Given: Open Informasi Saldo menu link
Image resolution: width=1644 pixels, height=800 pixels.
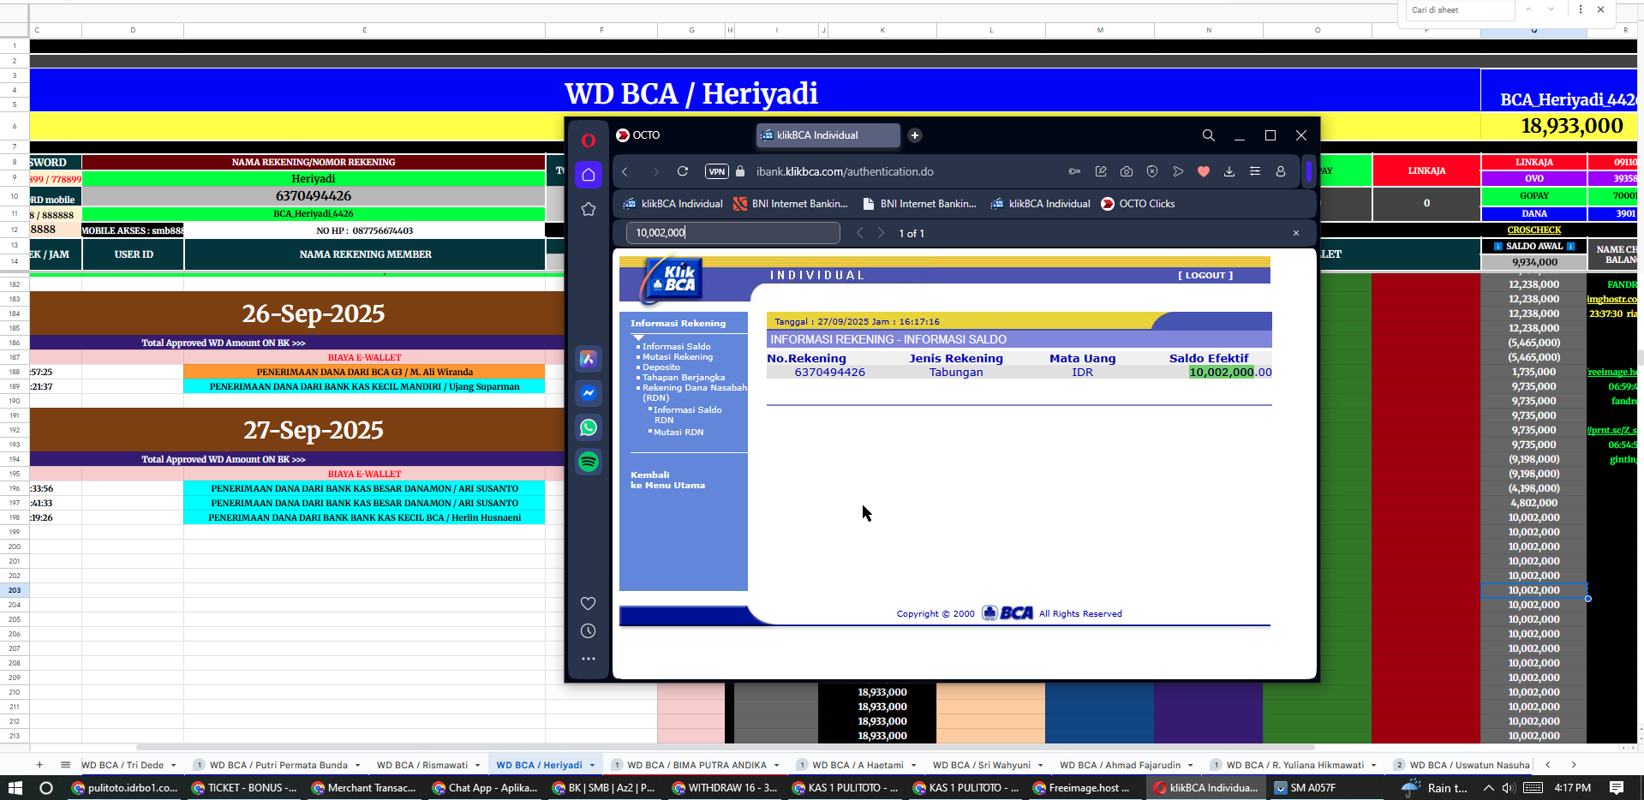Looking at the screenshot, I should click(677, 347).
